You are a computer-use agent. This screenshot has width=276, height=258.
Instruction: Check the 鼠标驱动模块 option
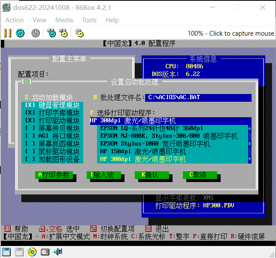(30, 152)
